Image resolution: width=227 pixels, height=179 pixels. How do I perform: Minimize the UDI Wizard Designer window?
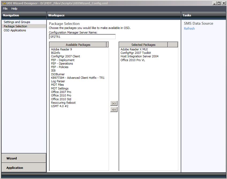tap(214, 3)
